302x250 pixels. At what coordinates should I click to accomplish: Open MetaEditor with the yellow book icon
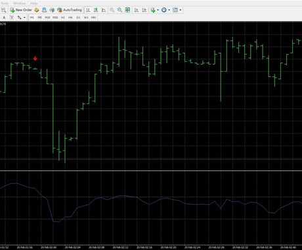[37, 10]
